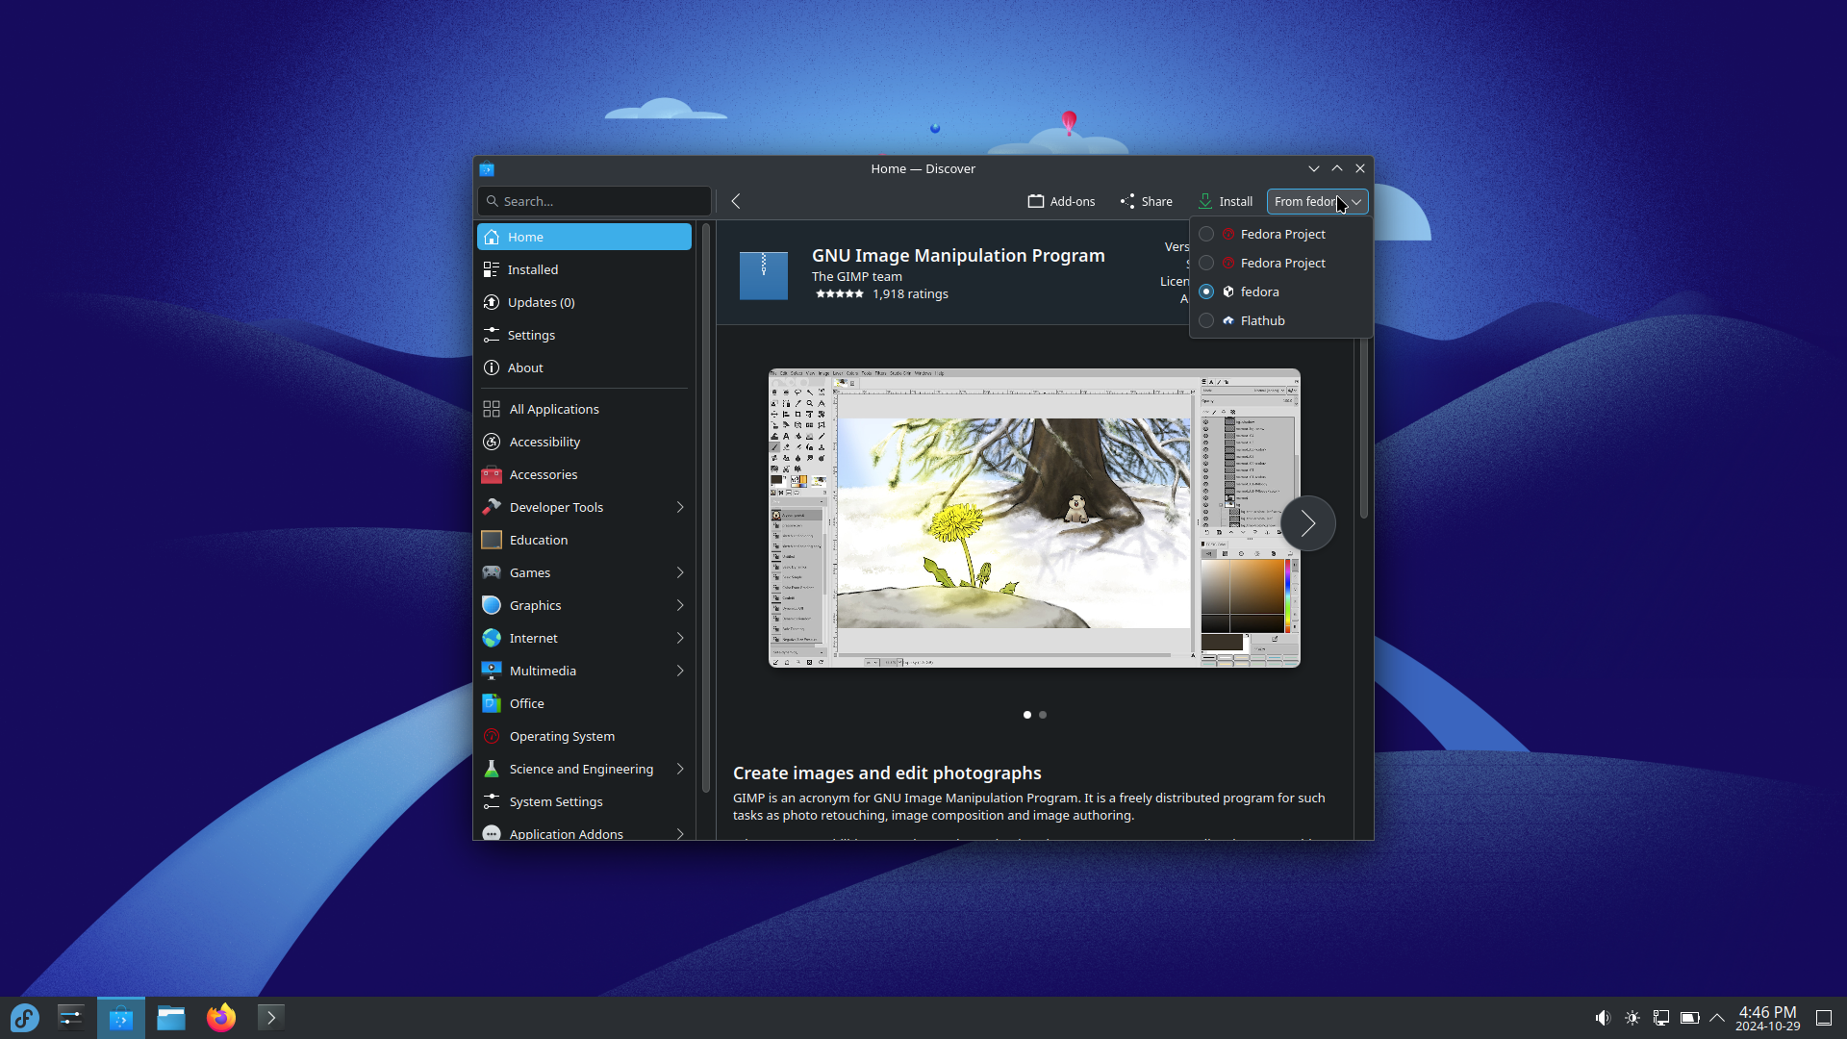Screen dimensions: 1847x1039
Task: Open the Accessories category icon
Action: click(x=492, y=474)
